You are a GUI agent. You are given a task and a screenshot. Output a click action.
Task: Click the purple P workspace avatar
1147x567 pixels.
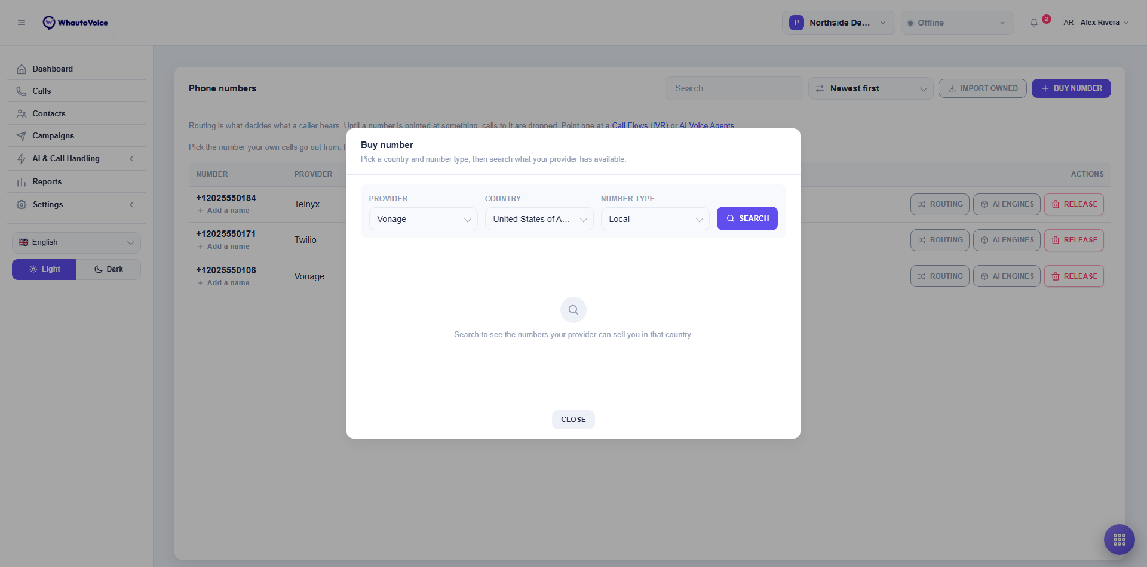[796, 23]
